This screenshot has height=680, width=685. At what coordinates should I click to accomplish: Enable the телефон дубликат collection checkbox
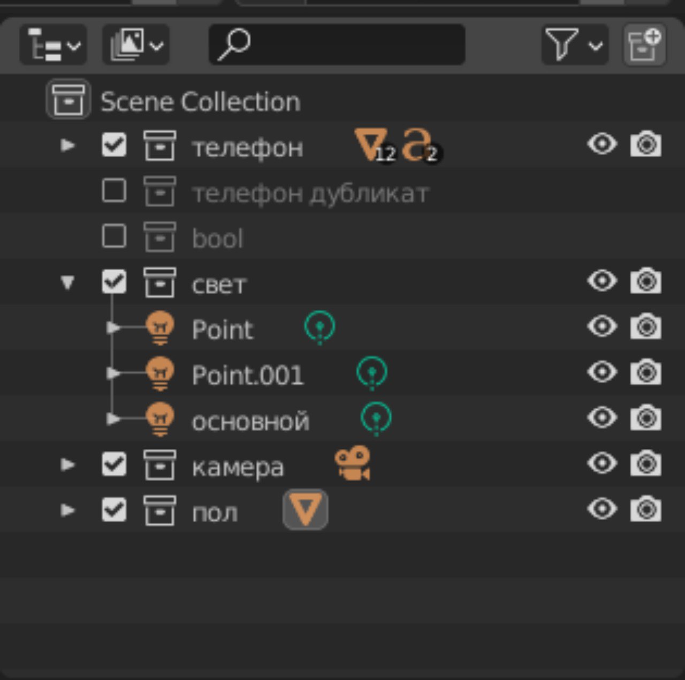pos(114,191)
